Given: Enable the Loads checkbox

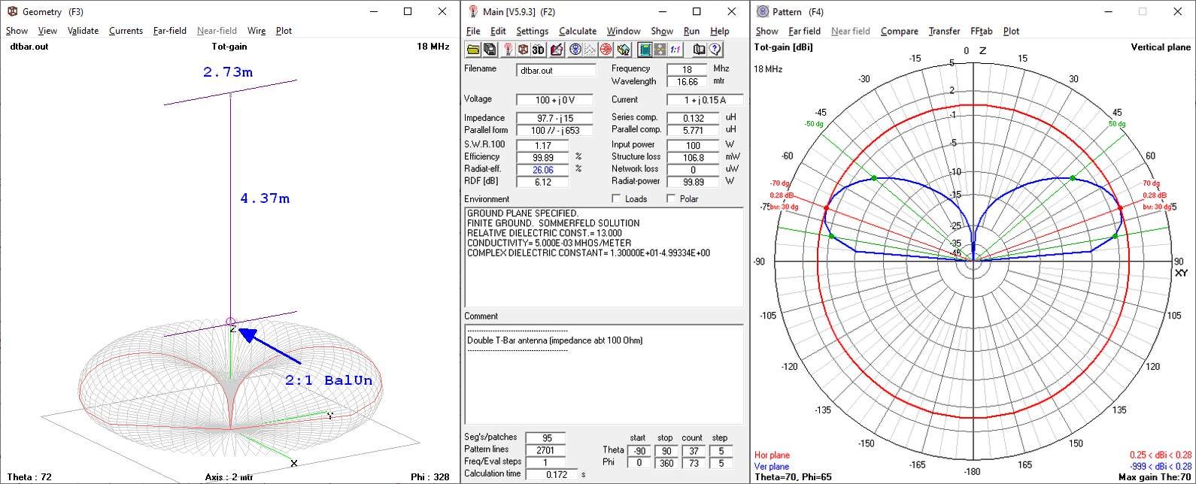Looking at the screenshot, I should point(616,199).
